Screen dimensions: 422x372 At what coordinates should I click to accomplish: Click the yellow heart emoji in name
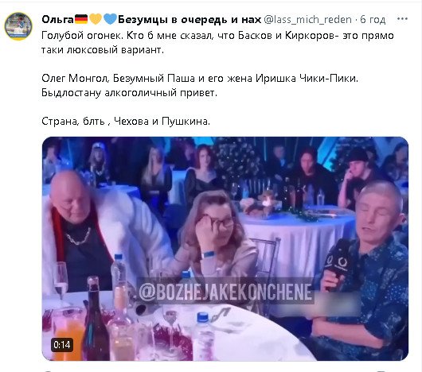96,19
